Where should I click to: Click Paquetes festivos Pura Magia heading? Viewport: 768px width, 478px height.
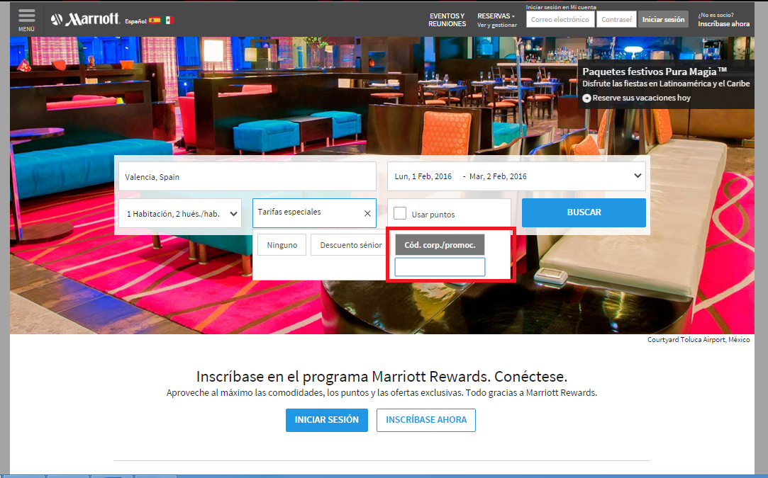[x=655, y=72]
